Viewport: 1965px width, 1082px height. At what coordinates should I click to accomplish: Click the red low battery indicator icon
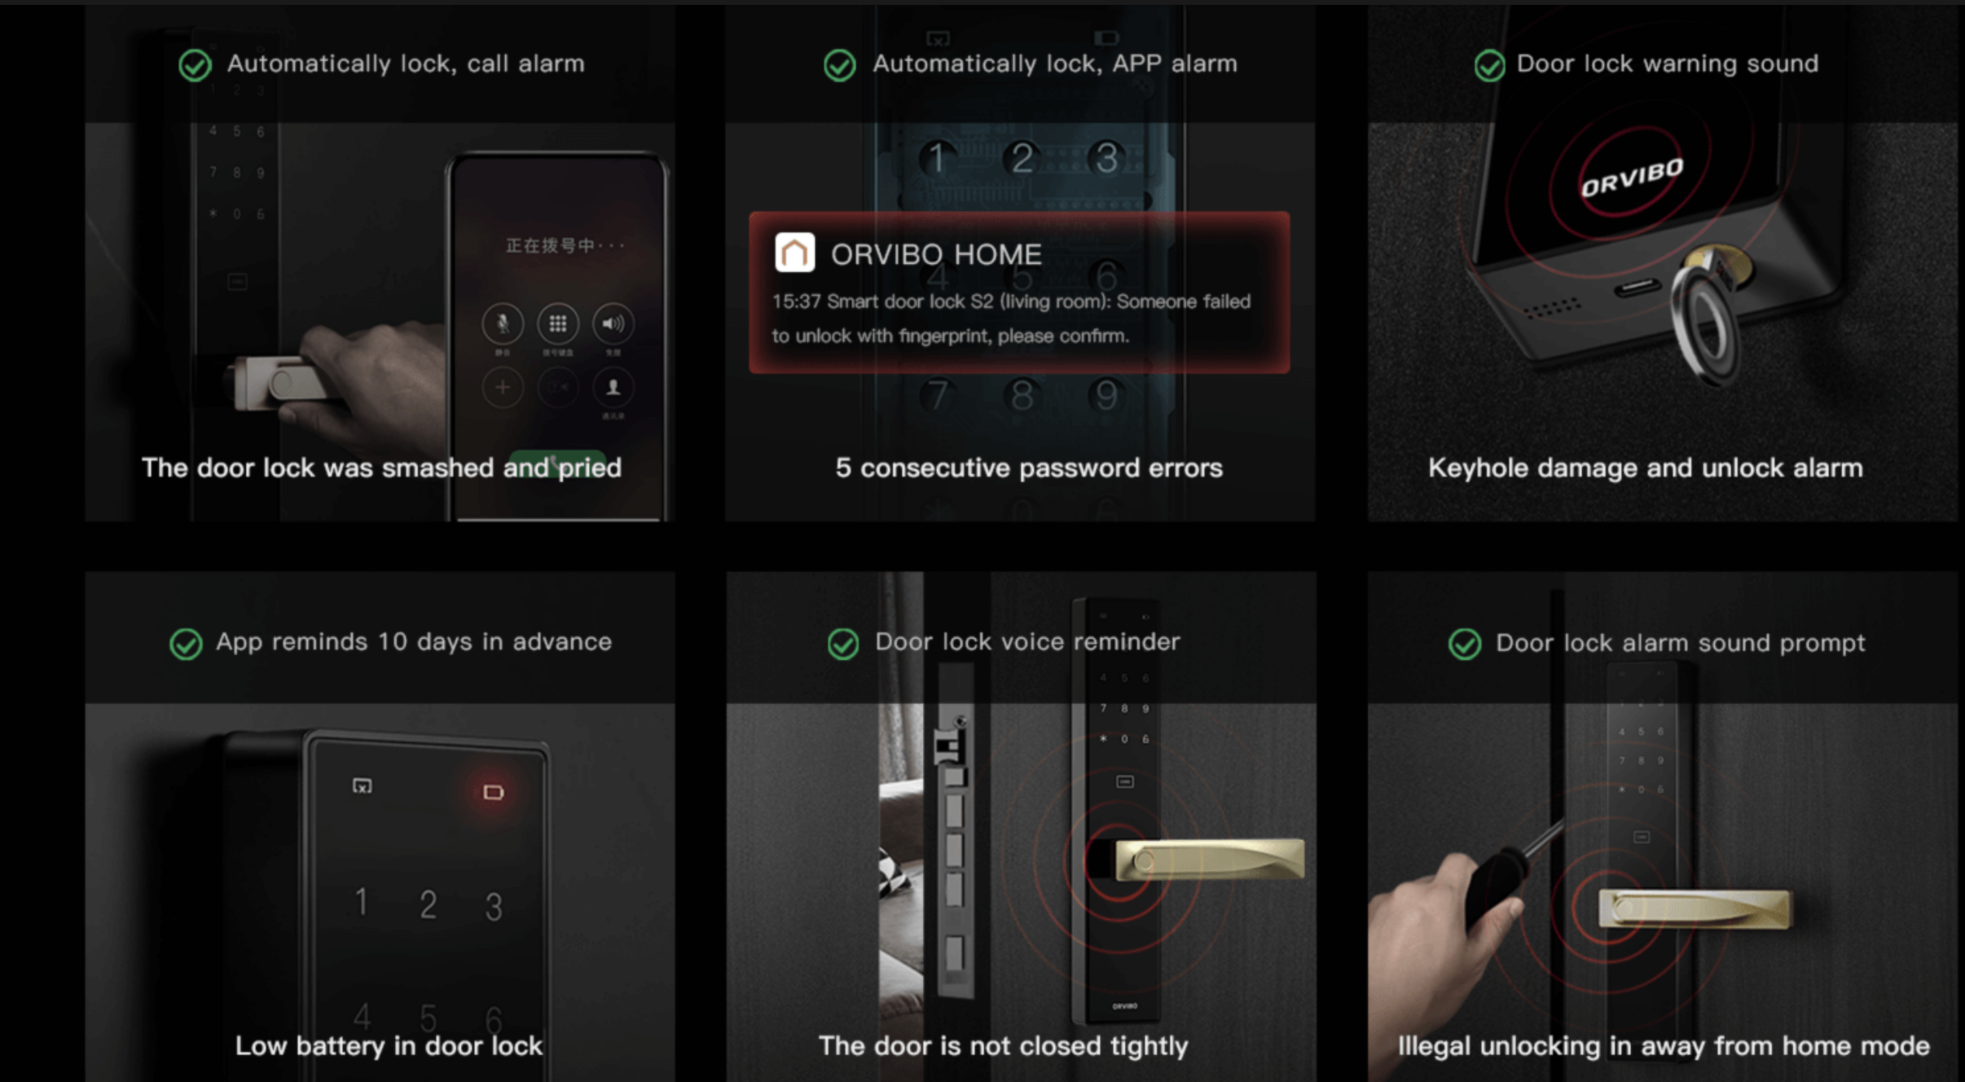click(493, 792)
